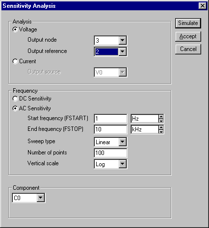Click the Start frequency input field
Viewport: 209px width, 228px height.
point(110,119)
